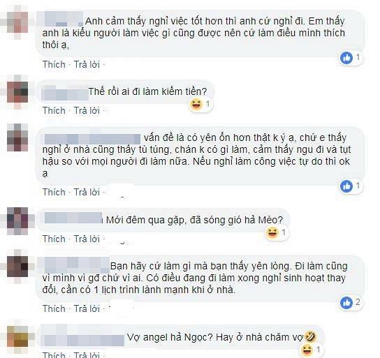Click laughing reaction under 'Vợ angel hả Ngọc' comment
Viewport: 380px width, 358px height.
tap(307, 350)
